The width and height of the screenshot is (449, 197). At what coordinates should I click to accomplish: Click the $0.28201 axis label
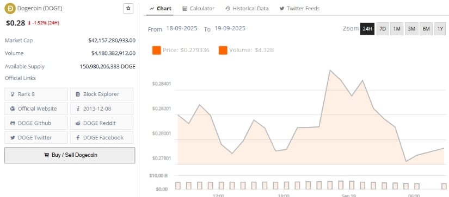coord(162,109)
